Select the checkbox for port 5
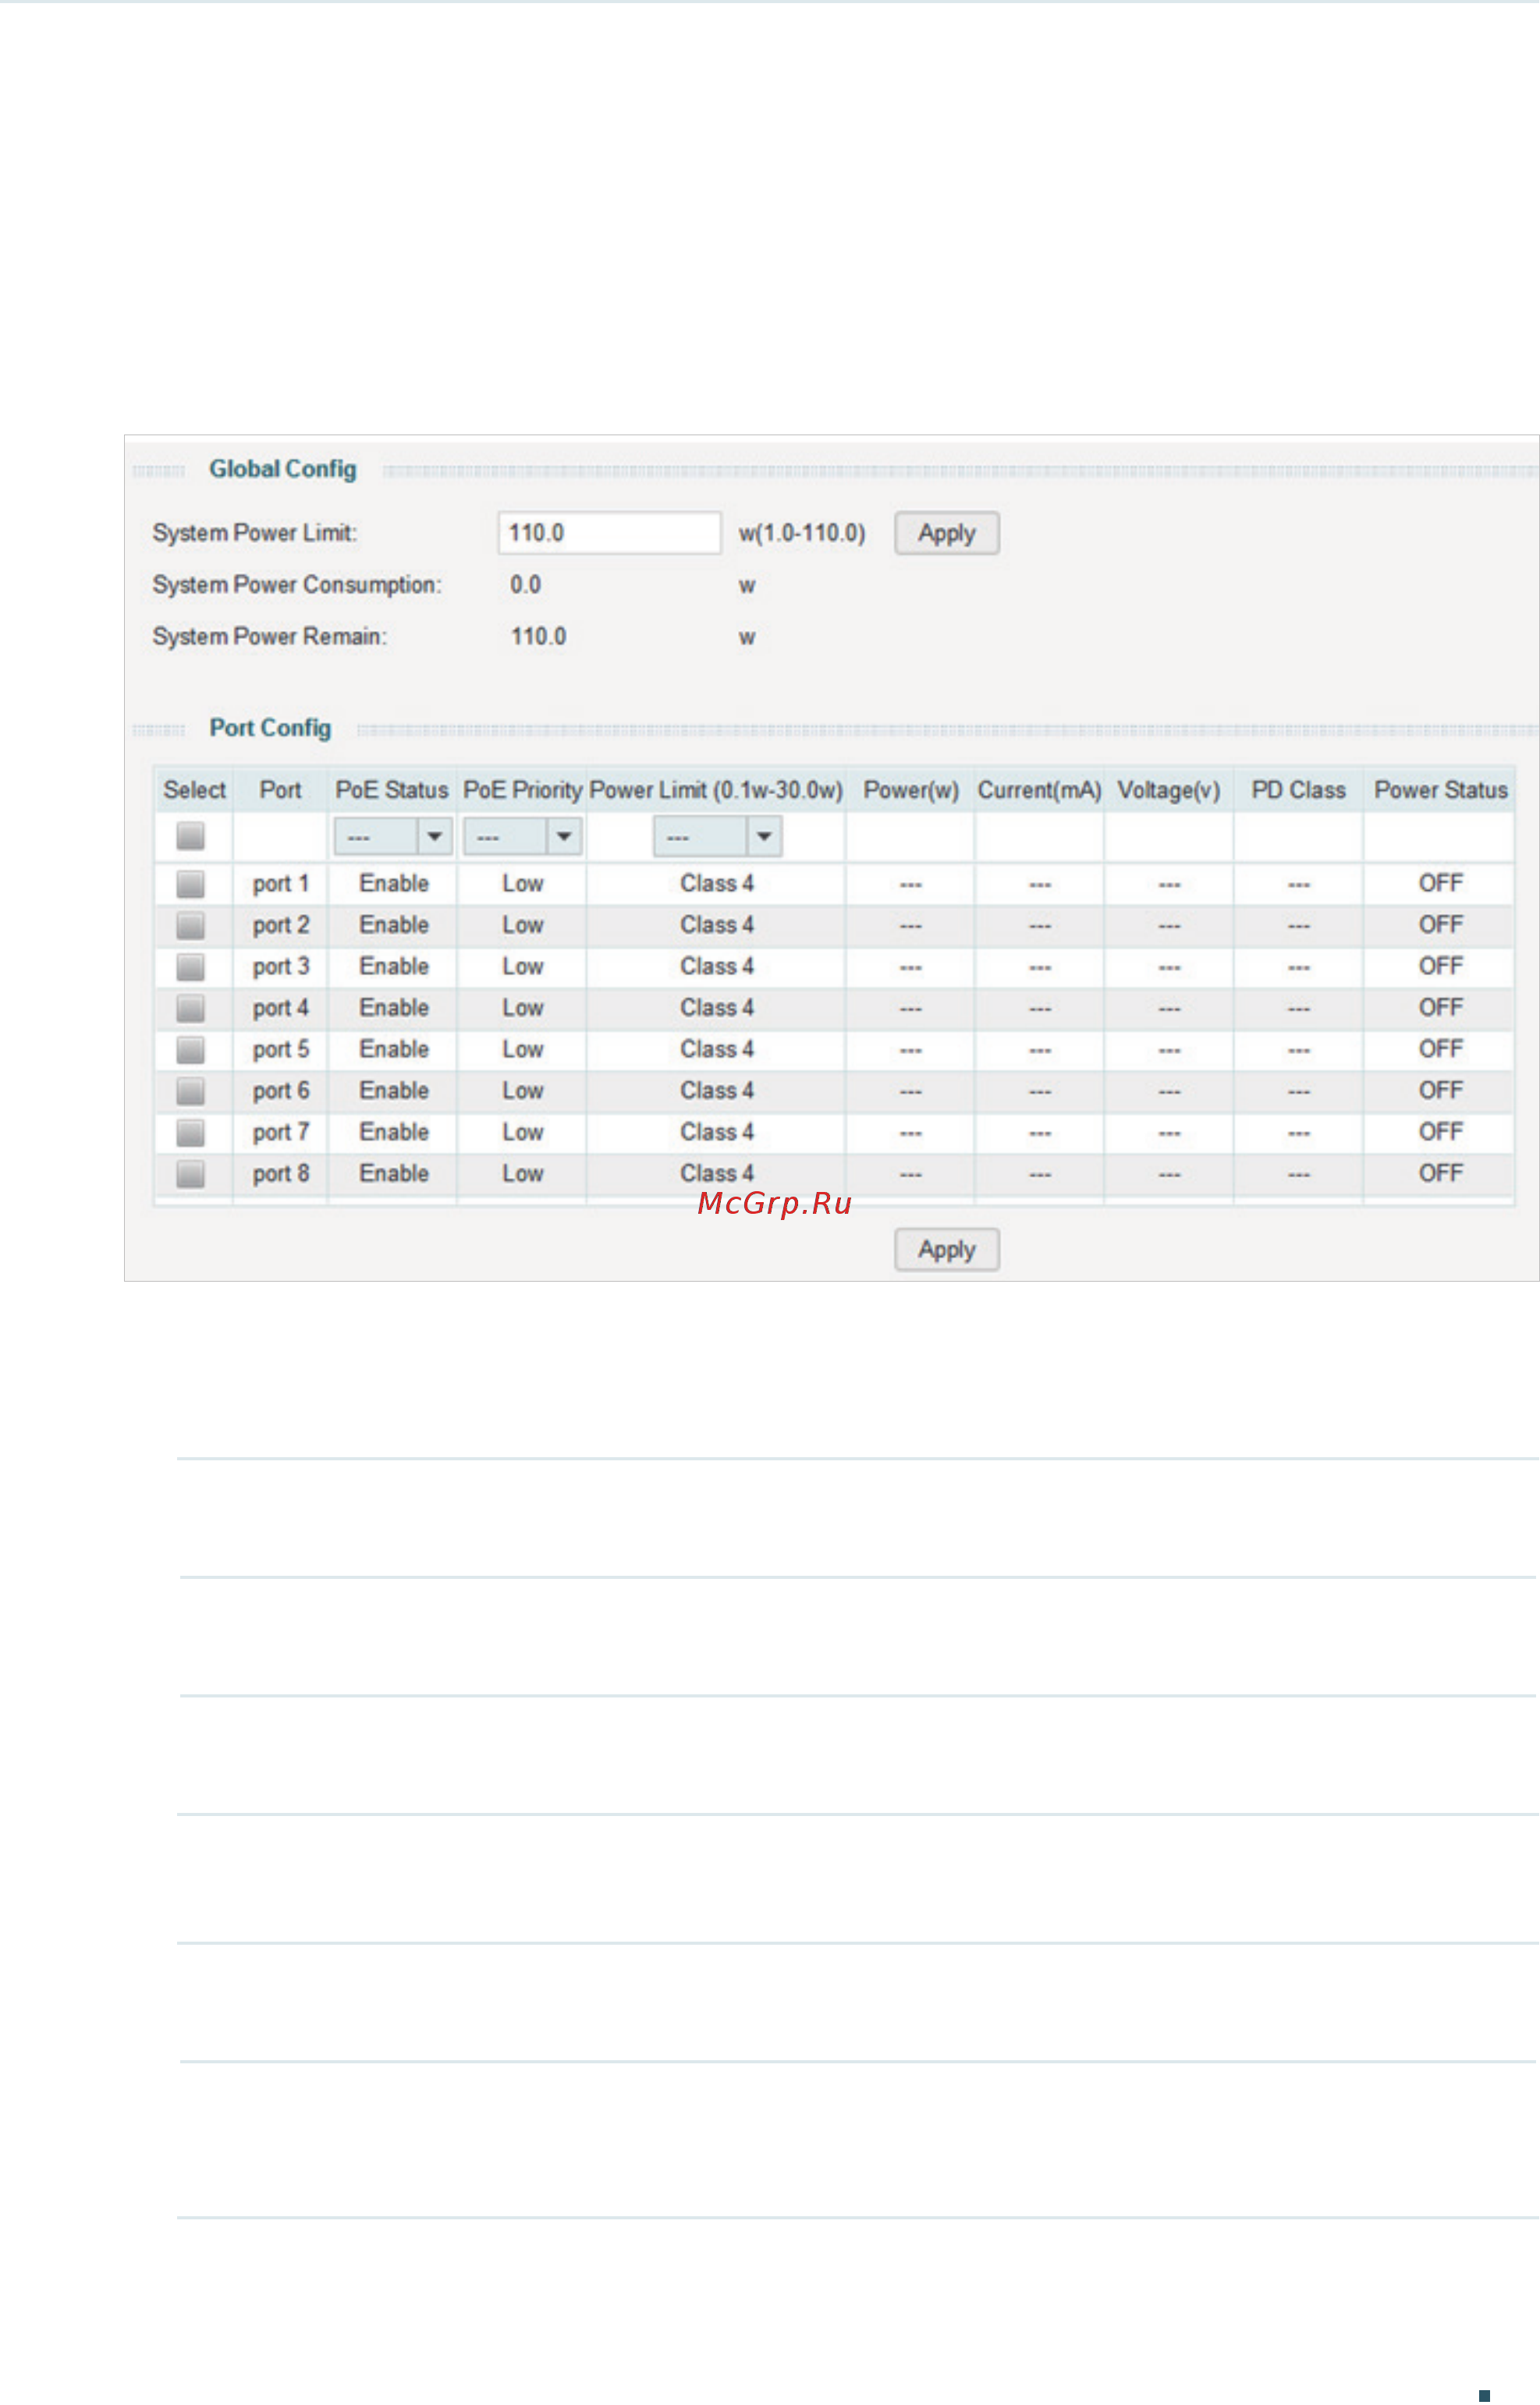 [190, 1050]
